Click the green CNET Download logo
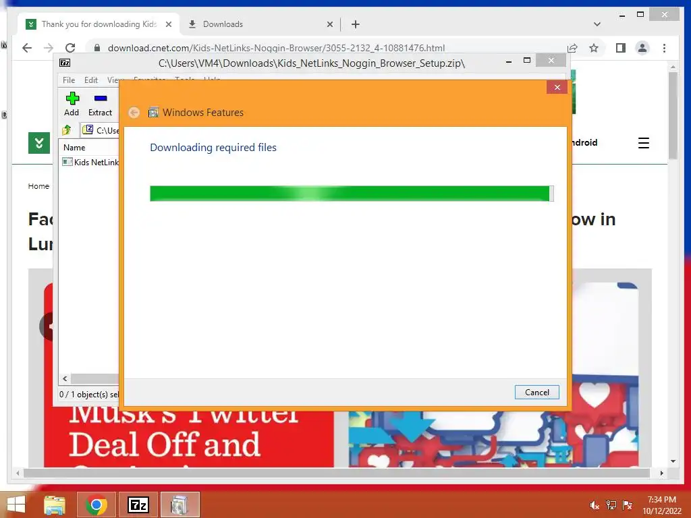Image resolution: width=691 pixels, height=518 pixels. tap(38, 143)
